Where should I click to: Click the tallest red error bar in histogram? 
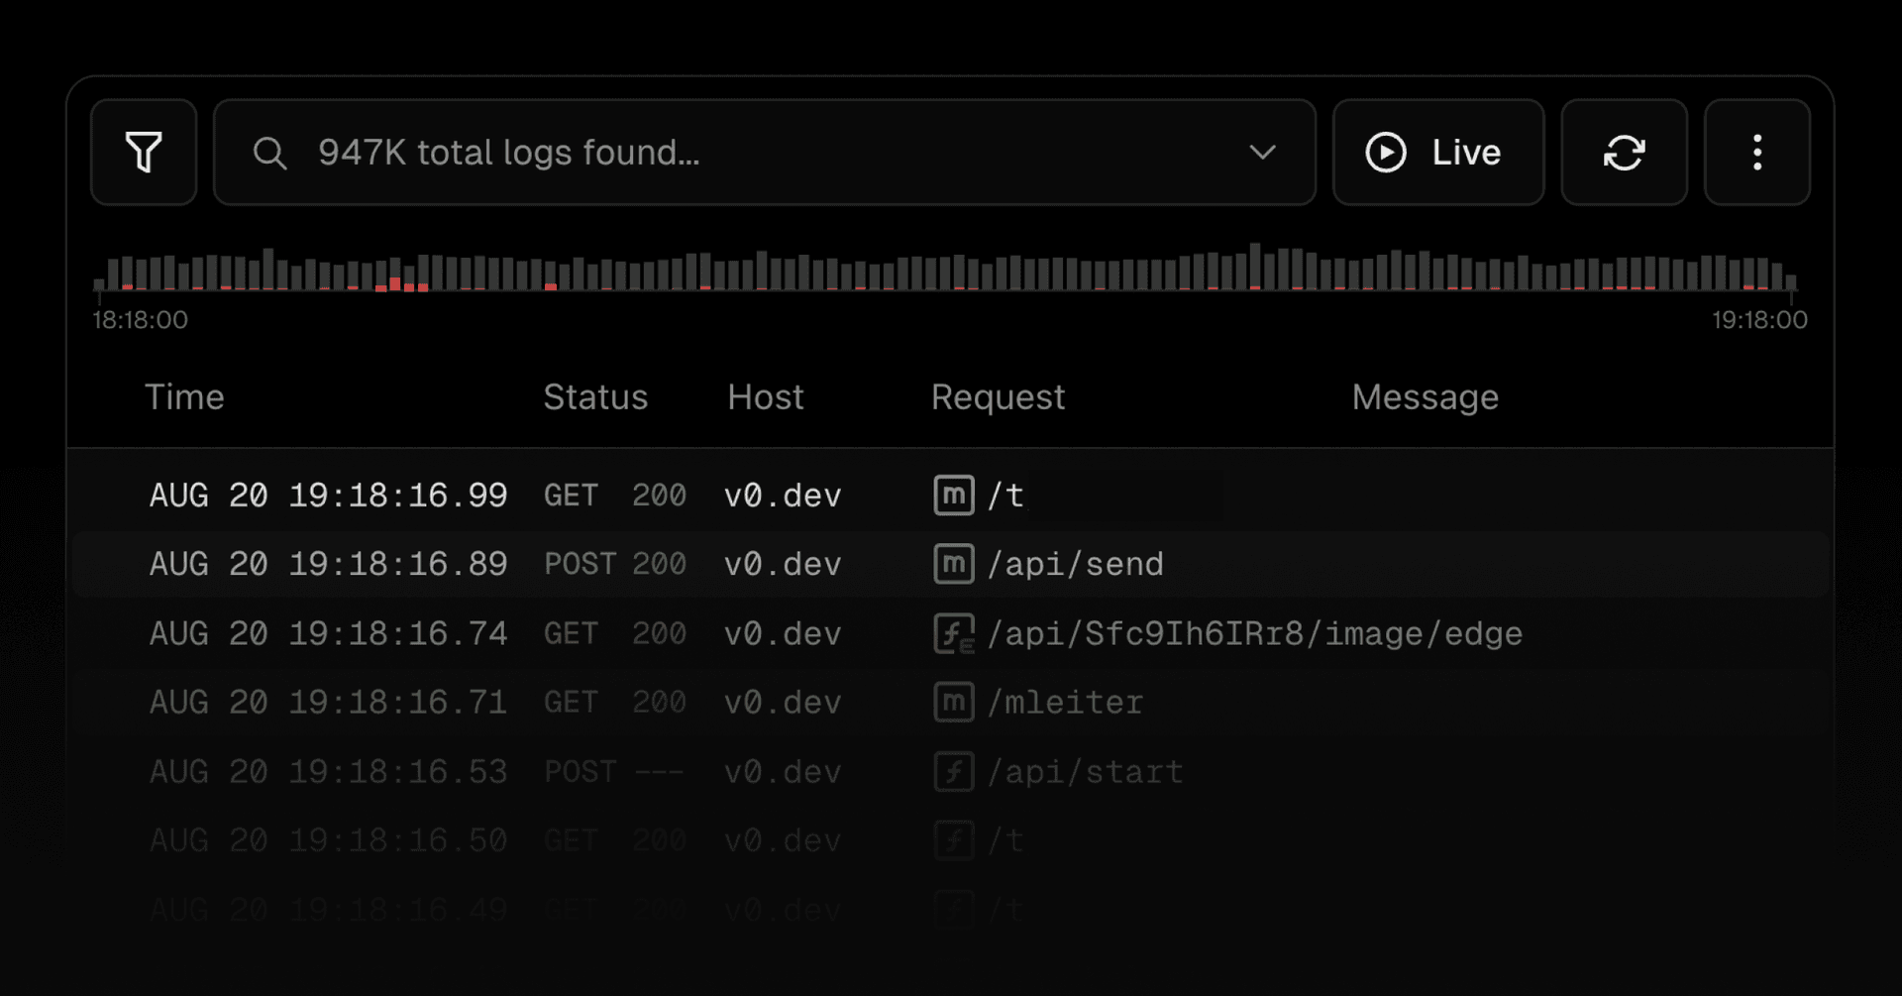point(395,284)
